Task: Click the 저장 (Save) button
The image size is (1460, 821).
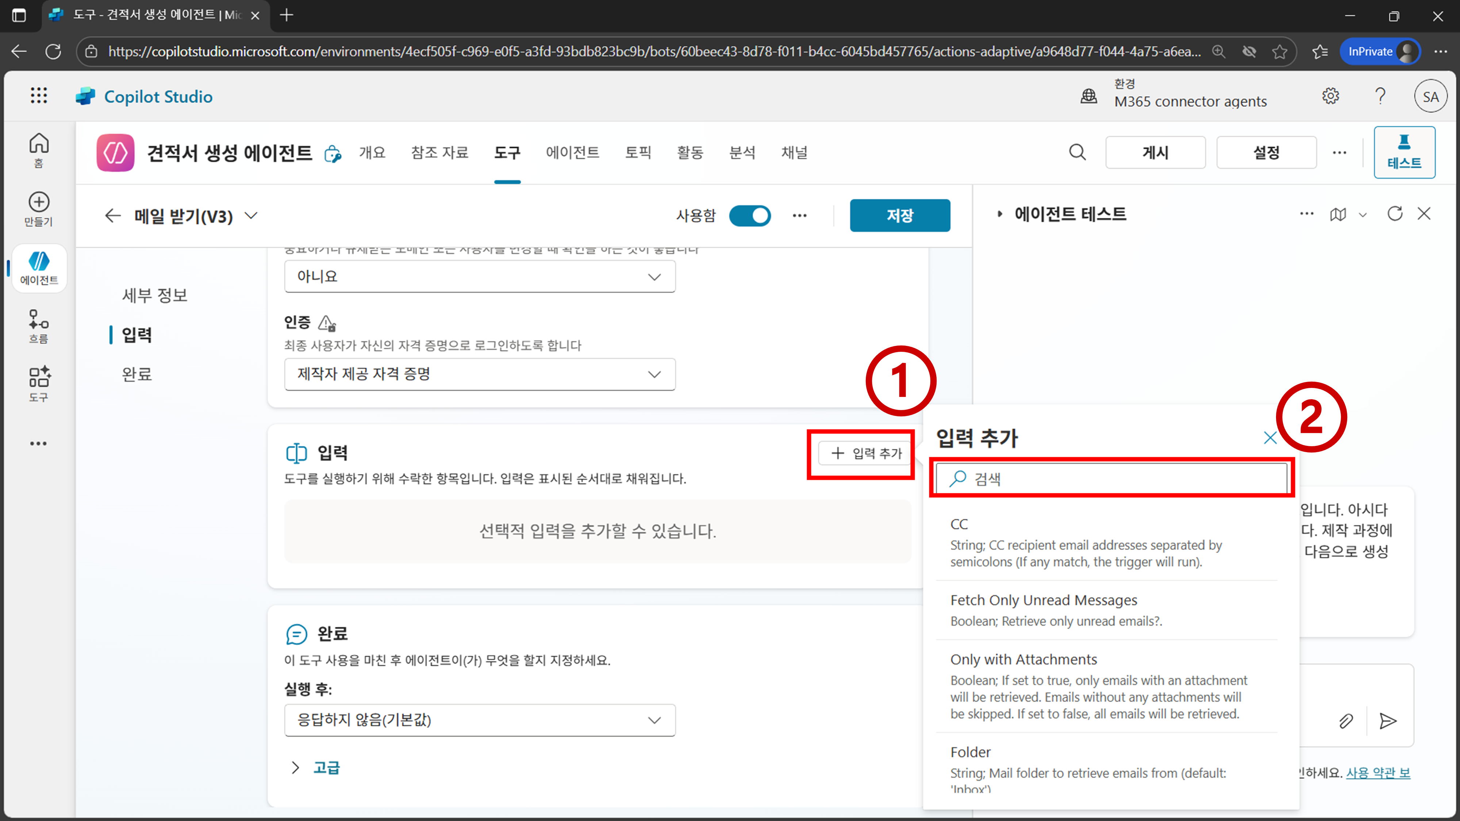Action: [x=899, y=215]
